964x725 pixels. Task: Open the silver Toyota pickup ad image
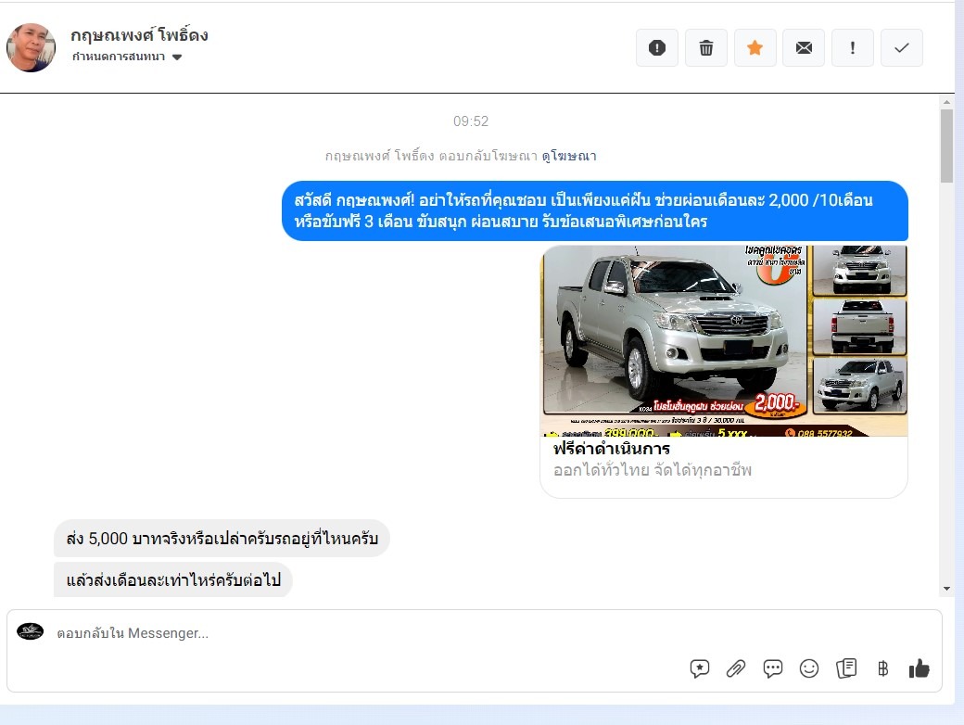coord(723,340)
